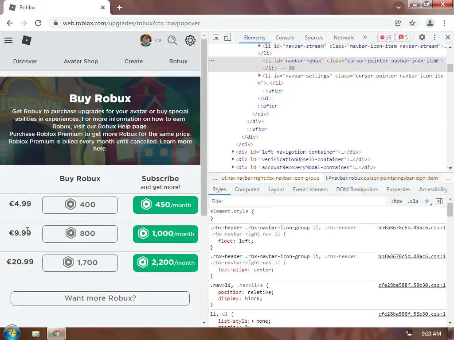The height and width of the screenshot is (340, 454).
Task: Bookmark this page with the star icon
Action: click(x=412, y=23)
